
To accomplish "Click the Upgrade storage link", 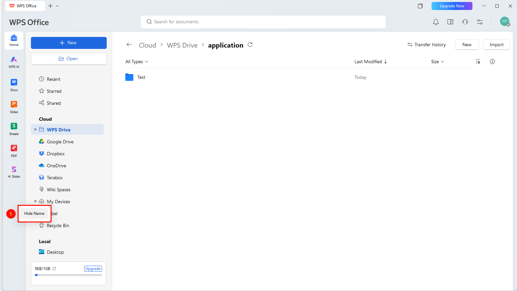I will [93, 269].
